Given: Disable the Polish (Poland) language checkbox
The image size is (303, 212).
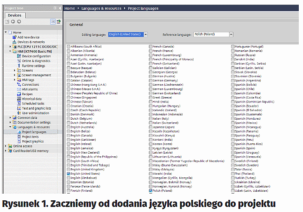Looking at the screenshot, I should coord(151,191).
